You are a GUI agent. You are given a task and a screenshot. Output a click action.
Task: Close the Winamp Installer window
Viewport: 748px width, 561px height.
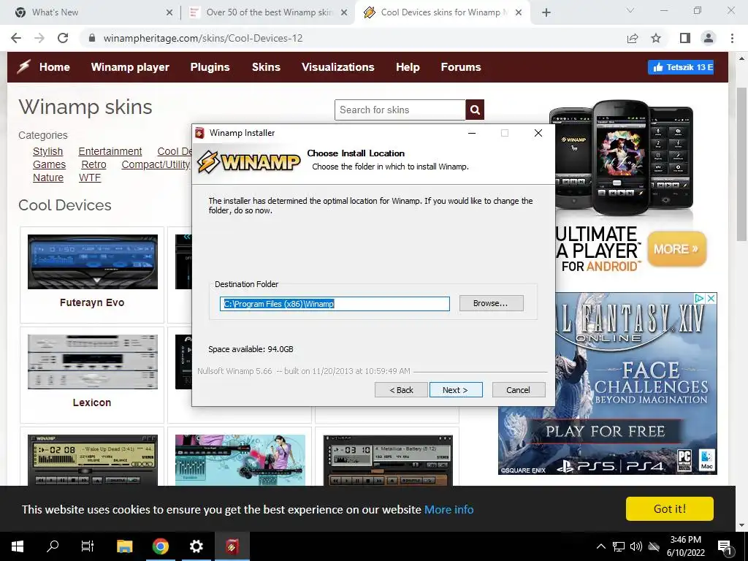[x=538, y=133]
